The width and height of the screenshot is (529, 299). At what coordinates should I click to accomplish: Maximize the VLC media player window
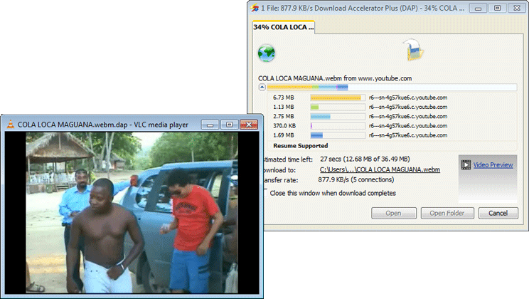(x=230, y=125)
